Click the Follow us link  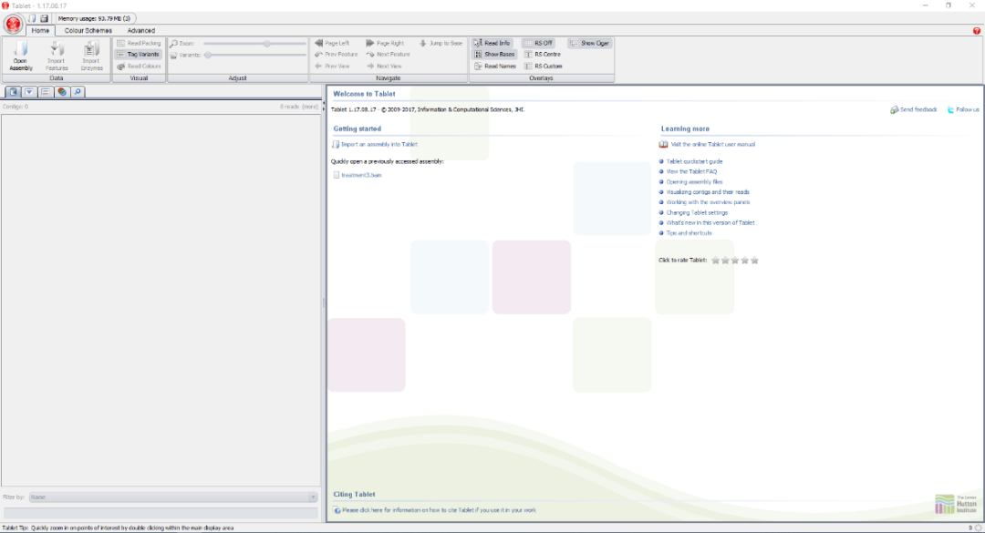(x=963, y=110)
